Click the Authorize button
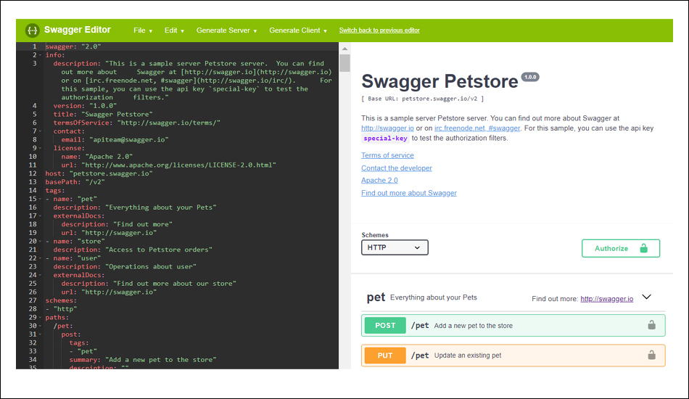This screenshot has height=399, width=689. pos(620,248)
